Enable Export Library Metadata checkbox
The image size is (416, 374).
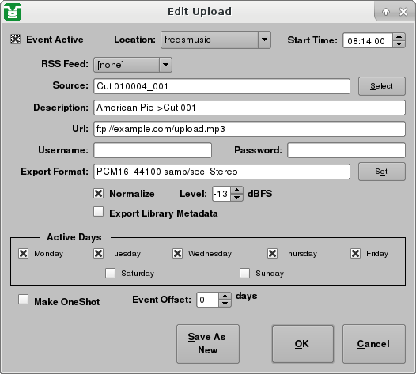click(x=98, y=212)
